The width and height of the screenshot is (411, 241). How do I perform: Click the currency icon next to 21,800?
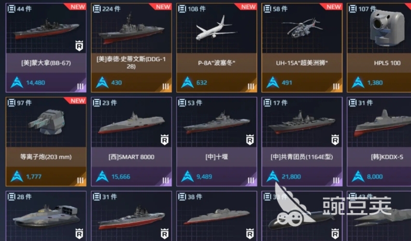[x=273, y=176]
